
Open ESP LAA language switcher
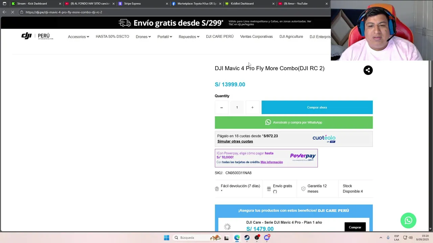[x=396, y=238]
